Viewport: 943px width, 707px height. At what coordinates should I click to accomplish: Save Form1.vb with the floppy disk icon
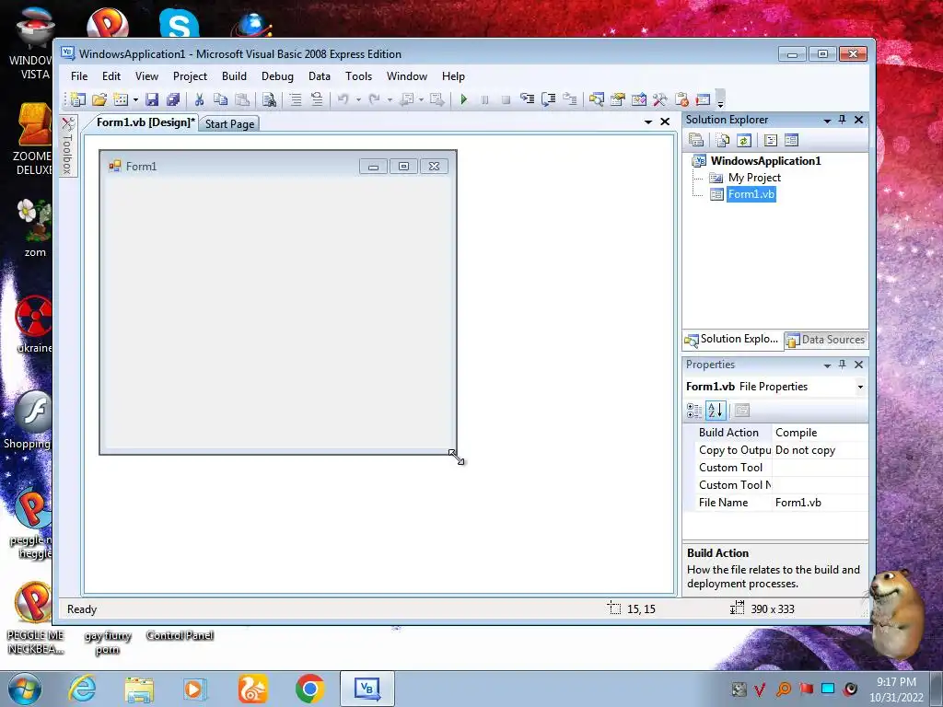click(x=152, y=99)
